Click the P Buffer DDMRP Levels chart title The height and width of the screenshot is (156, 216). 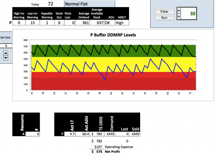click(x=113, y=35)
